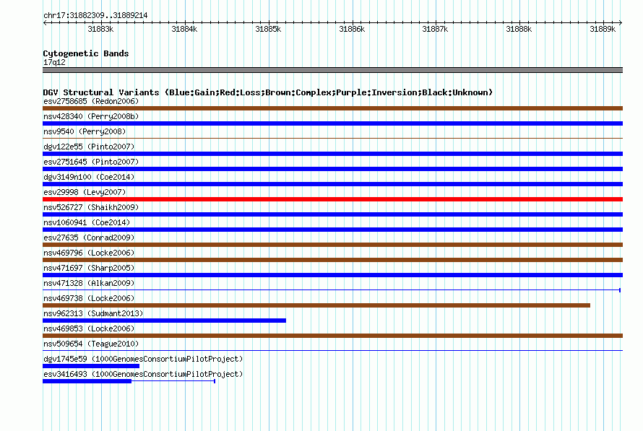Click the 31885k ruler position
This screenshot has width=643, height=431.
268,29
